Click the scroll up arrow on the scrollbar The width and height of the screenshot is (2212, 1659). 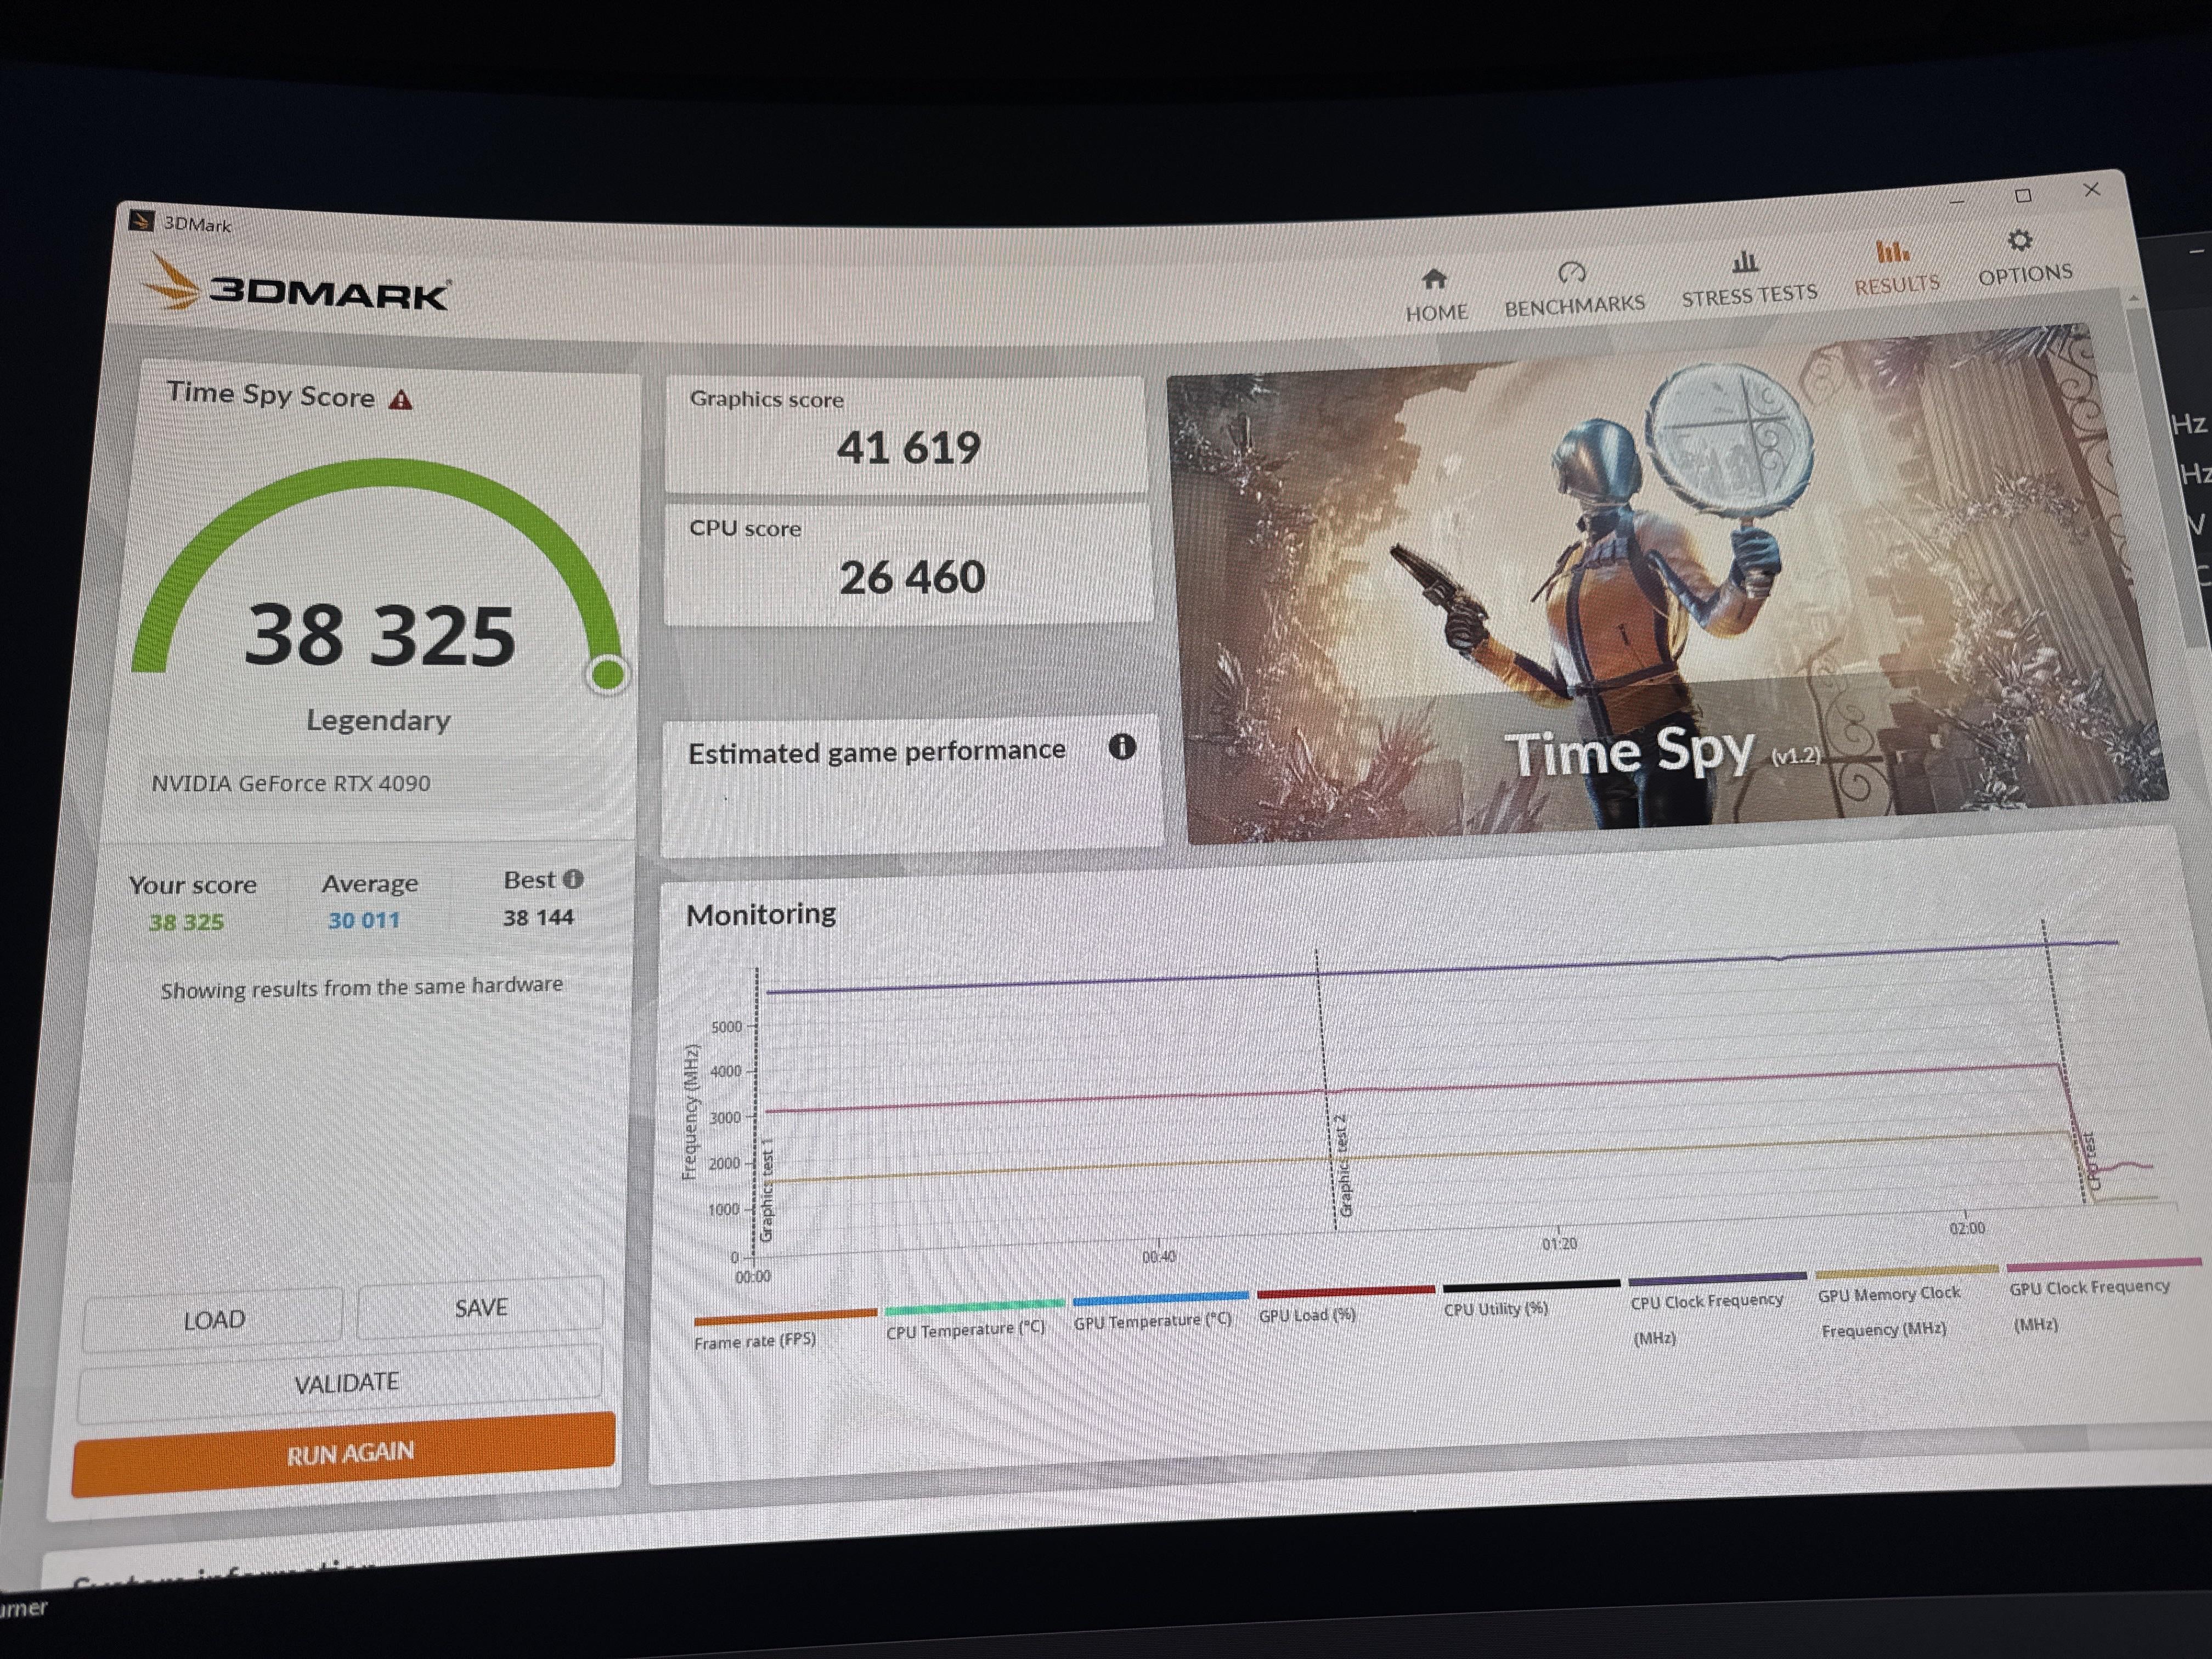2134,298
